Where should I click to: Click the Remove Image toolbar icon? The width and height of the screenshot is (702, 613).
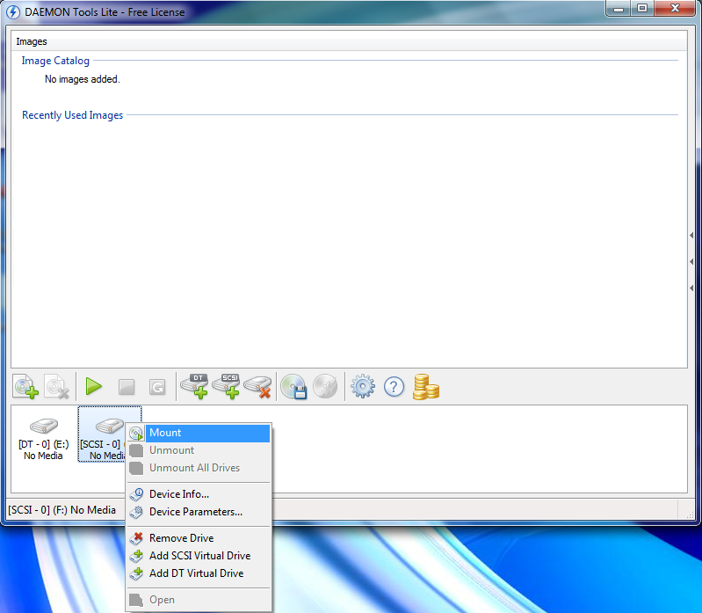(x=56, y=386)
